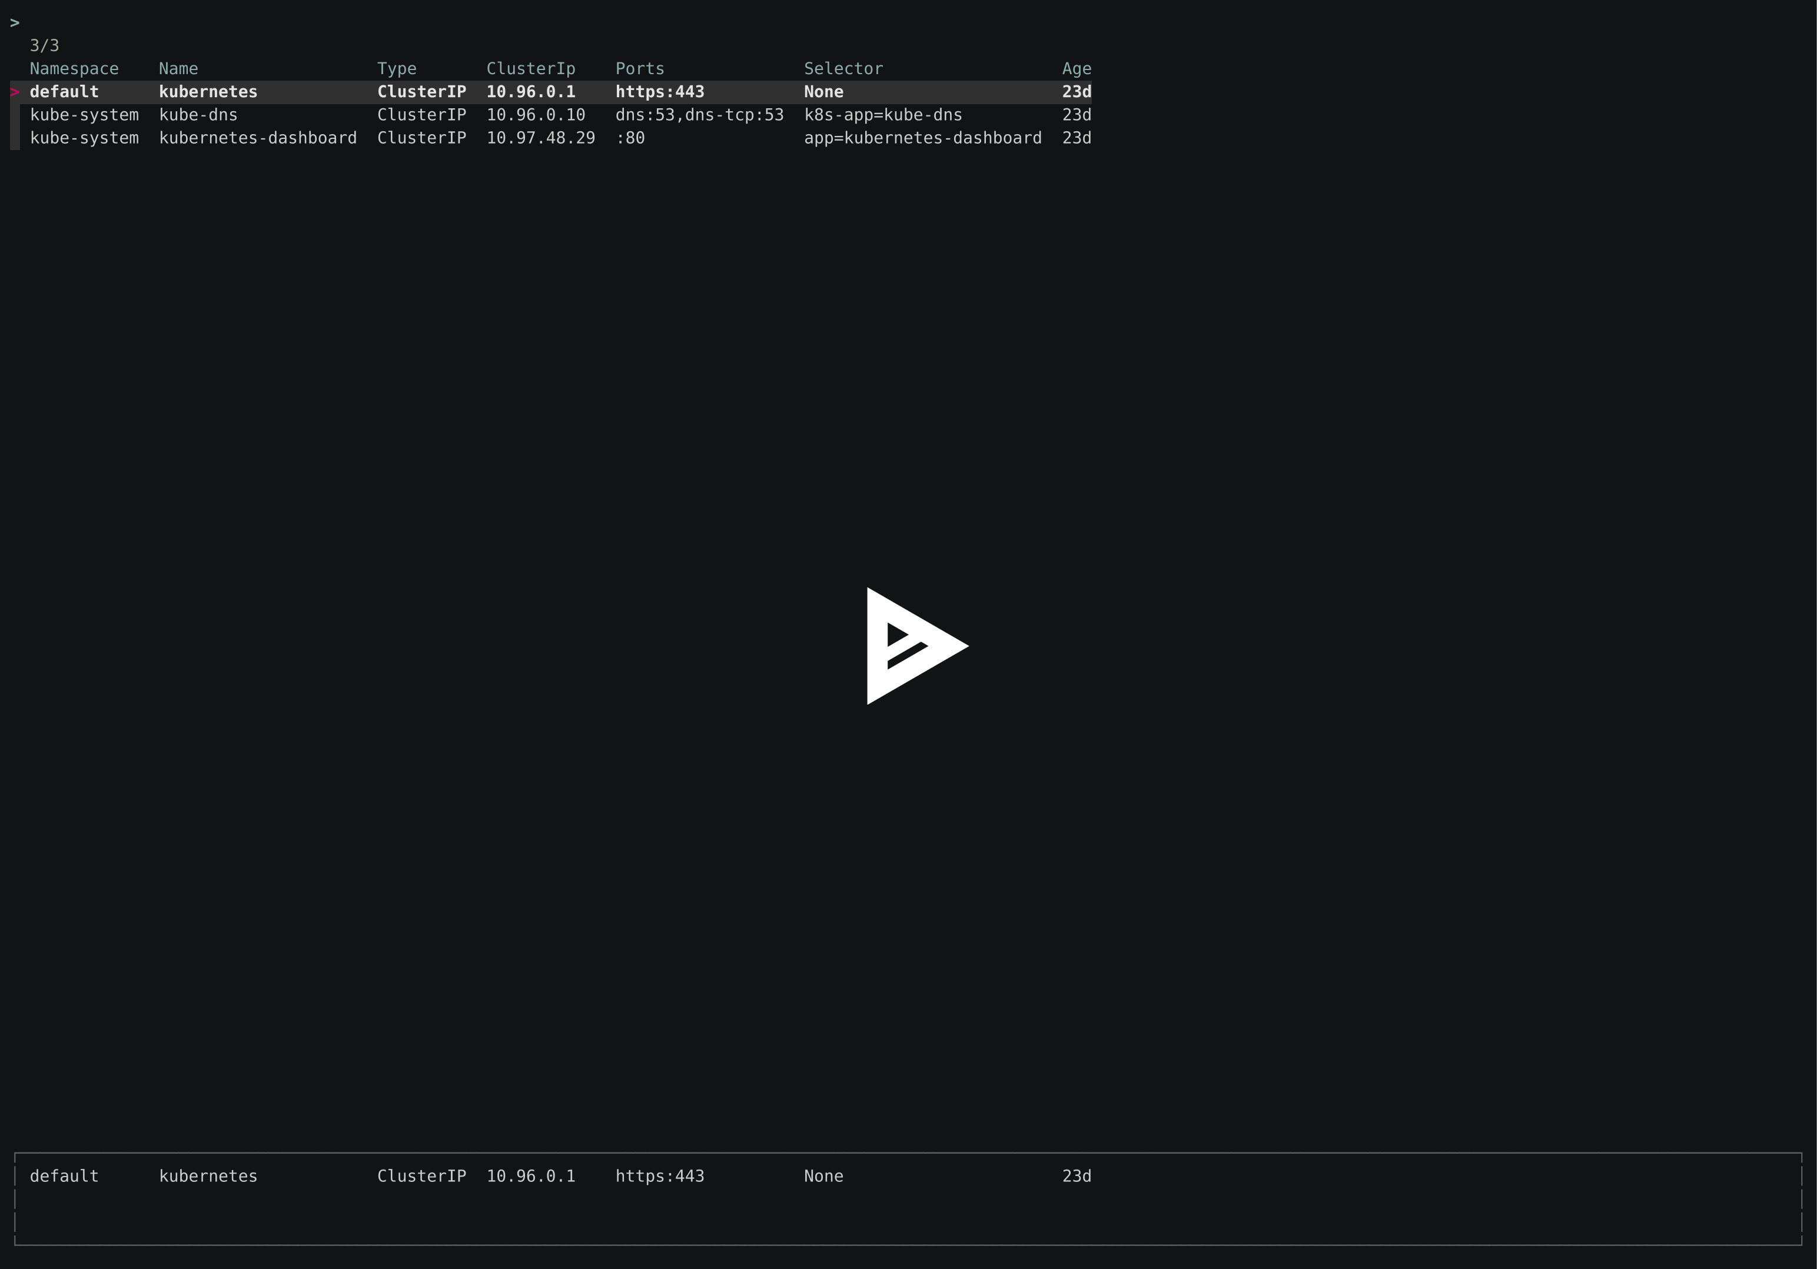
Task: Click kubernetes in the bottom preview pane
Action: (x=208, y=1175)
